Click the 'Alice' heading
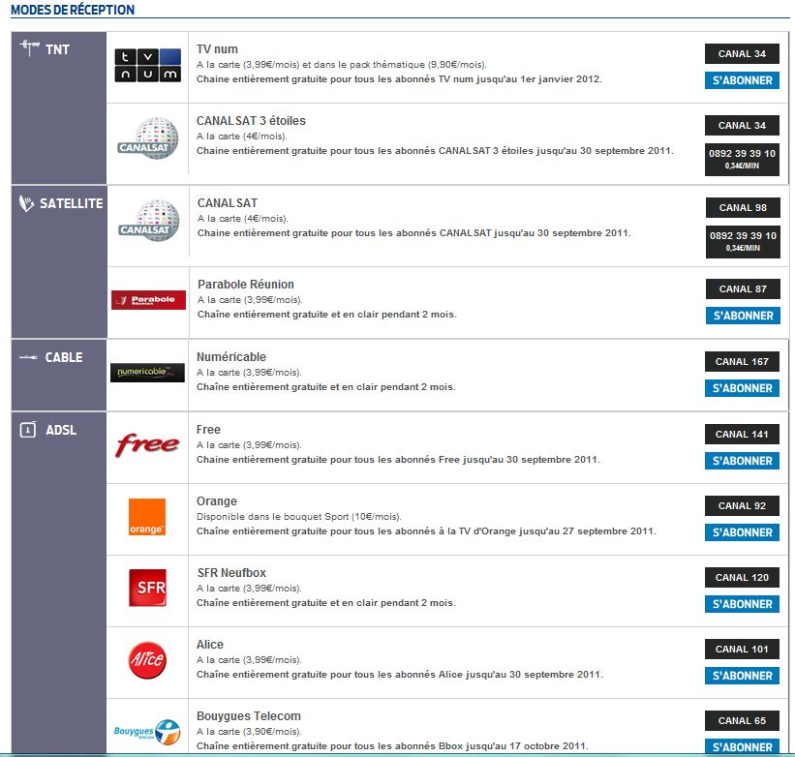Screen dimensions: 795x757 pyautogui.click(x=210, y=645)
